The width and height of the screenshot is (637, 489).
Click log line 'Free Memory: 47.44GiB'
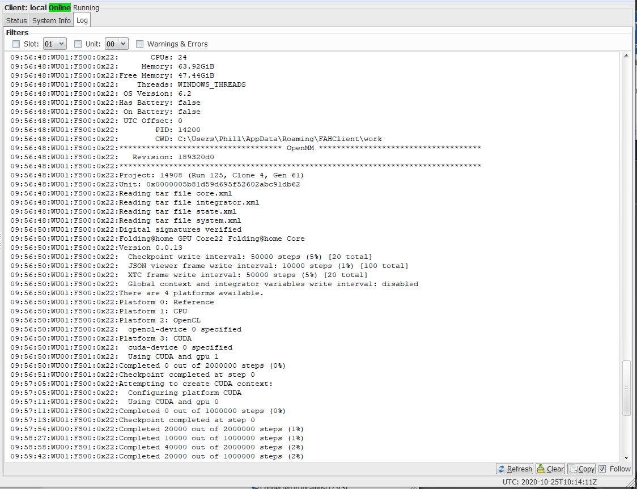point(113,75)
